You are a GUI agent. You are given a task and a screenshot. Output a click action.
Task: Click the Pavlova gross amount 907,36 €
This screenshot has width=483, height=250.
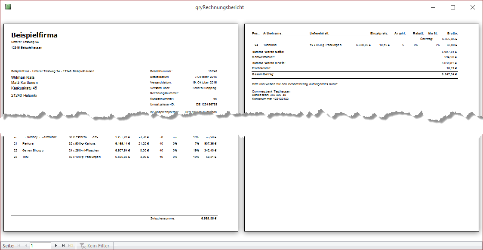(x=210, y=144)
